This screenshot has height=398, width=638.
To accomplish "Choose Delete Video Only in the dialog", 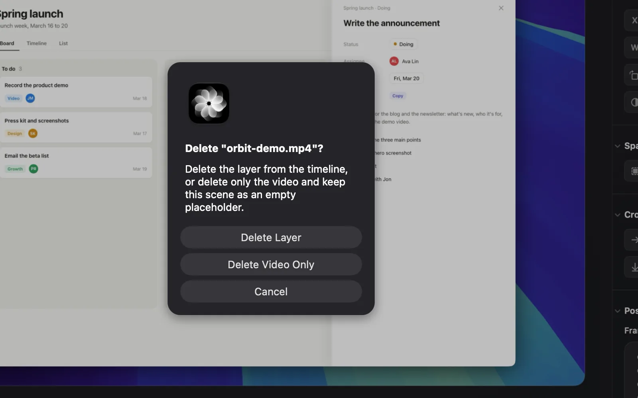I will pyautogui.click(x=271, y=265).
